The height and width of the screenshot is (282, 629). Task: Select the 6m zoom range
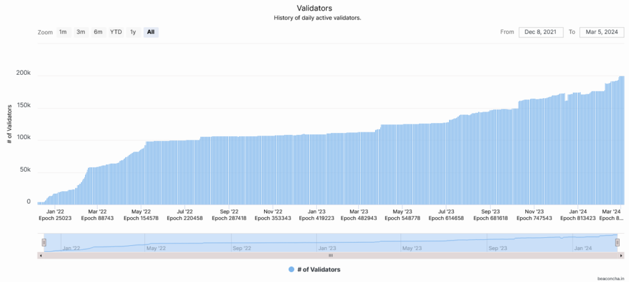[98, 32]
